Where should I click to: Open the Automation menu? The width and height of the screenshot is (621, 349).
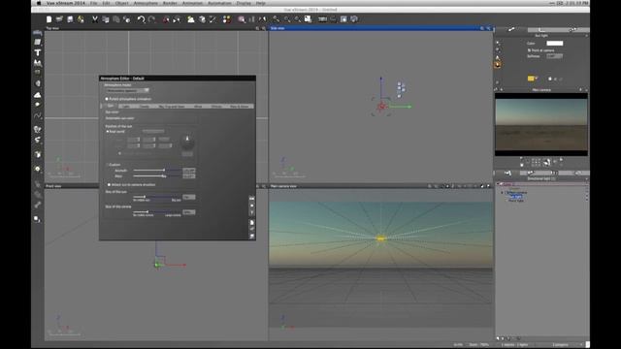(x=219, y=3)
